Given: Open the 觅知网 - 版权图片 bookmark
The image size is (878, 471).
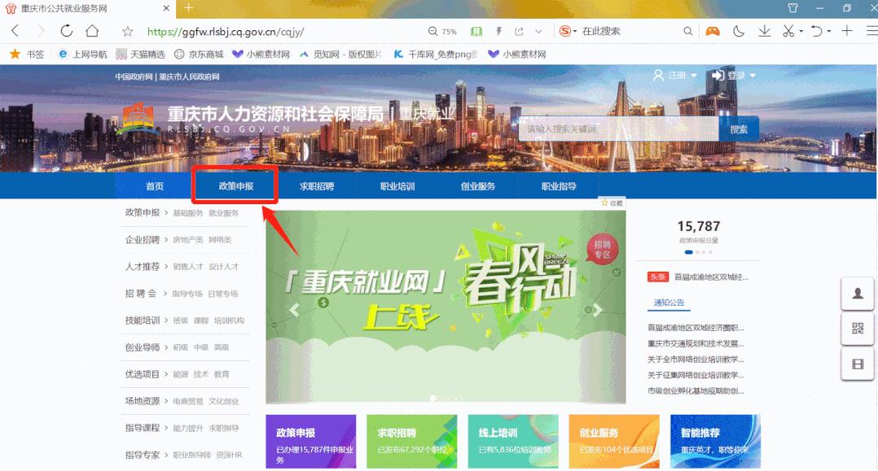Looking at the screenshot, I should 340,55.
